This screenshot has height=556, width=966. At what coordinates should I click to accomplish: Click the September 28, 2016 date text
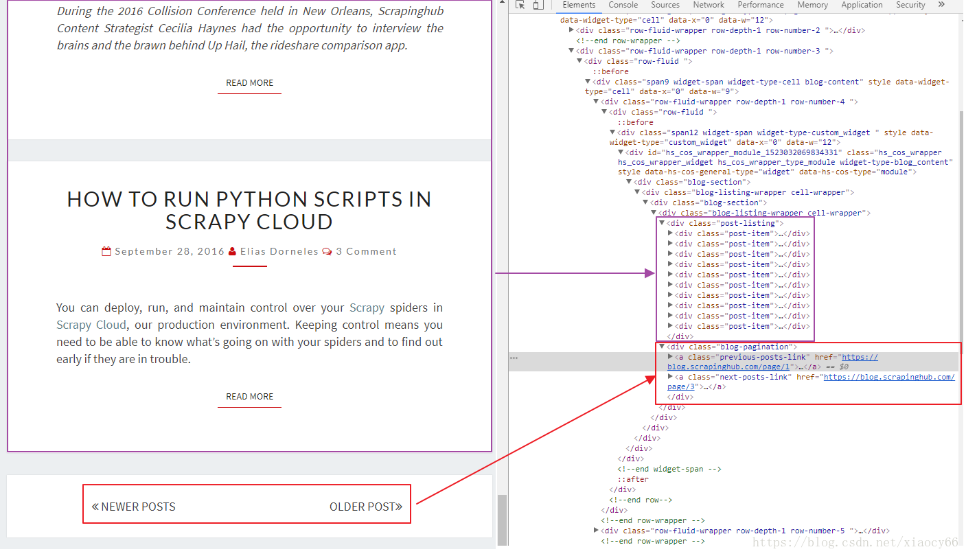pyautogui.click(x=170, y=251)
